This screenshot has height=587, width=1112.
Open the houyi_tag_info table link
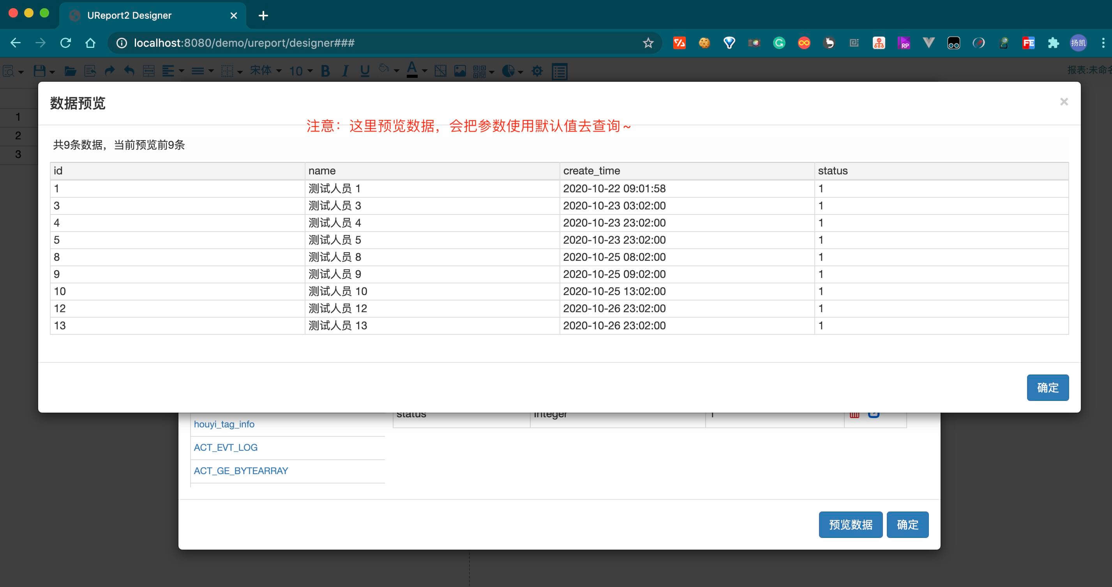coord(224,424)
